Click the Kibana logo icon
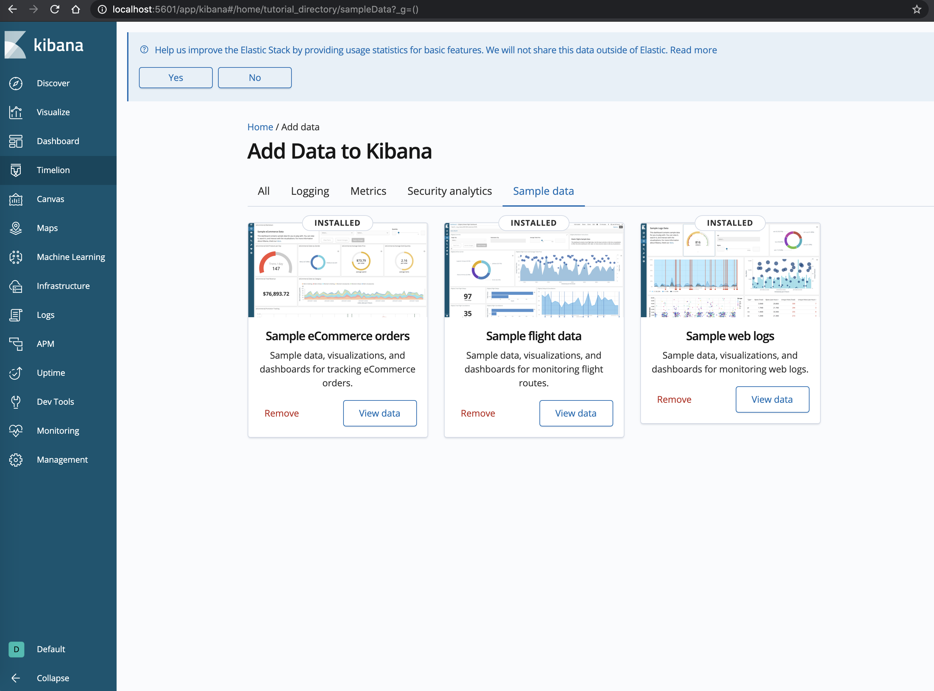The image size is (934, 691). 15,45
